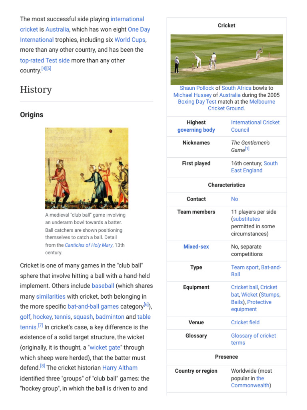
Task: Open the Shaun Pollock link
Action: pos(197,88)
